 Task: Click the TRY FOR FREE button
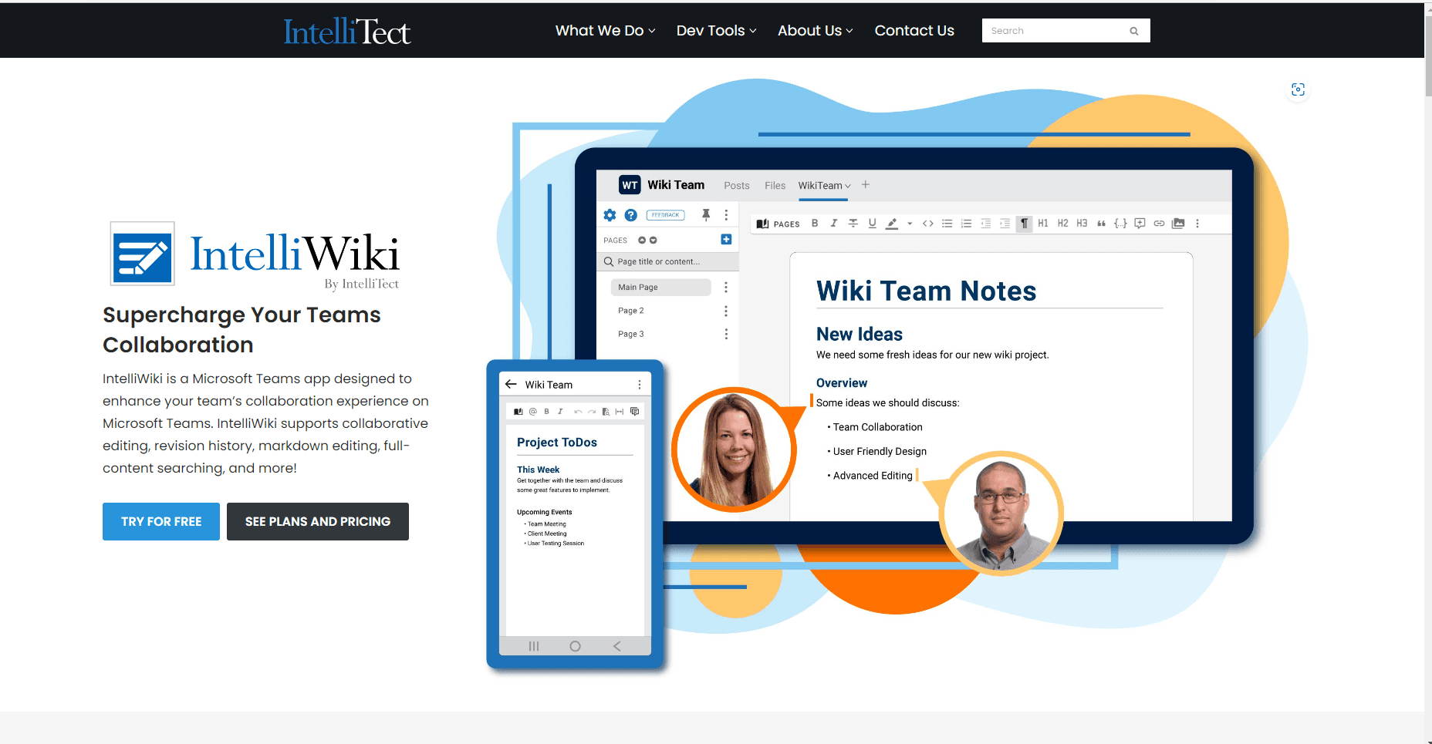pyautogui.click(x=161, y=522)
